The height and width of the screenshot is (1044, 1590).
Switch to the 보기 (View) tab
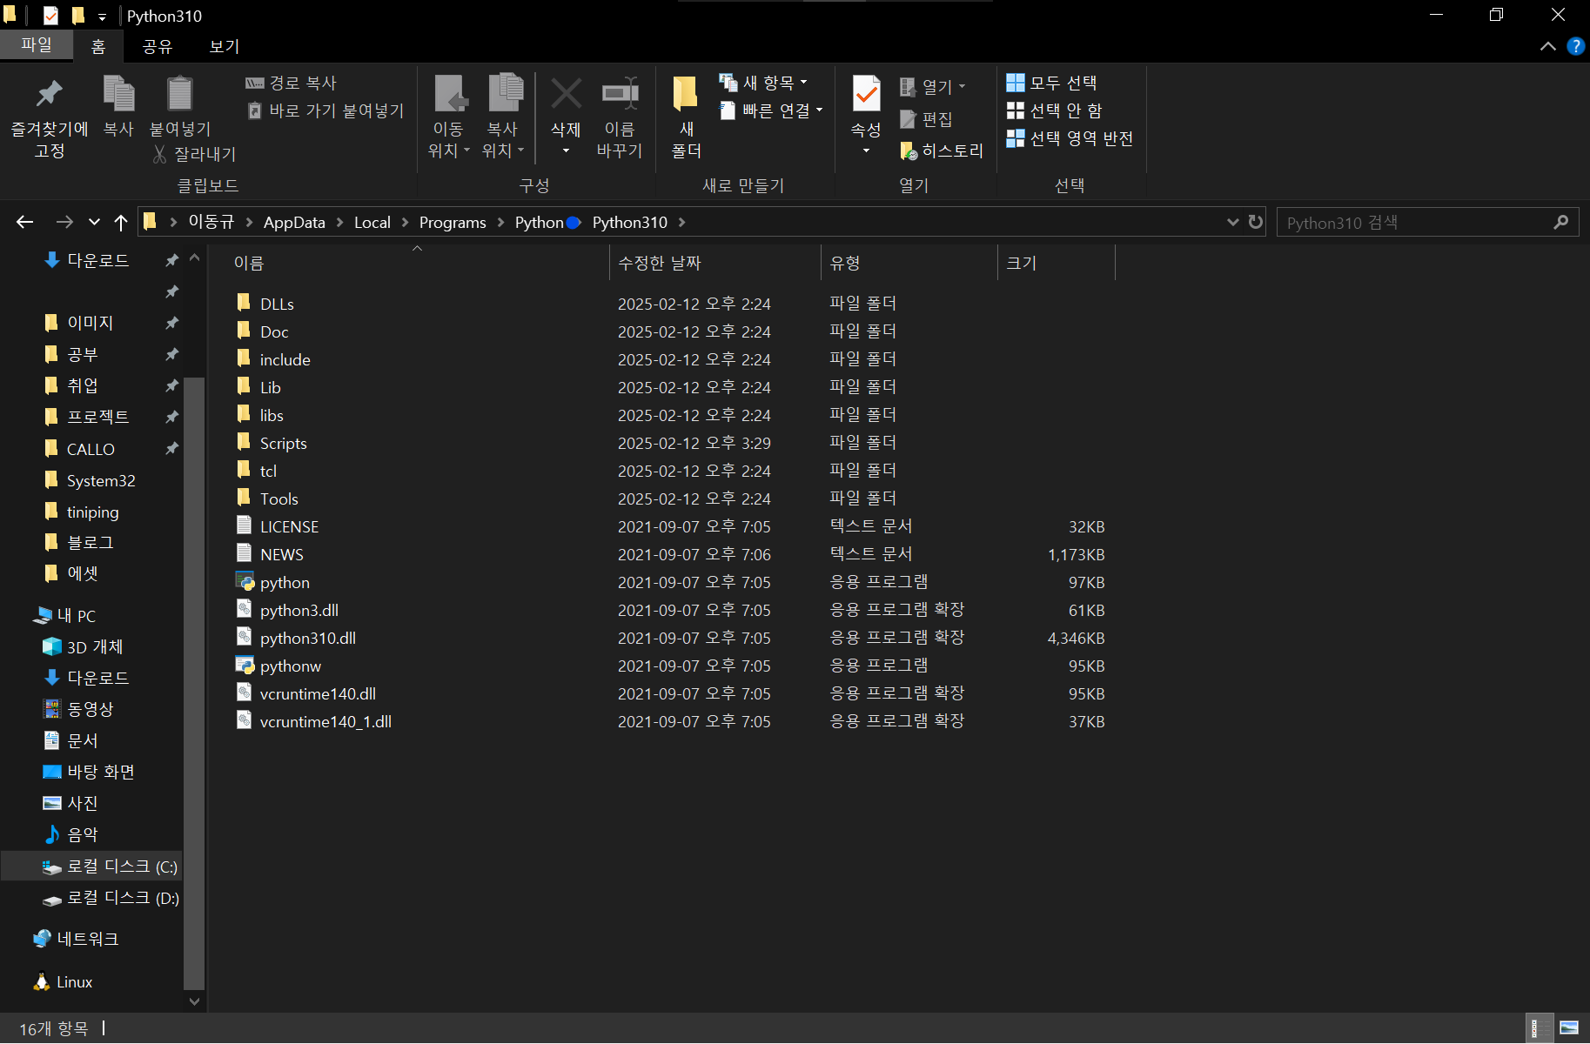point(225,46)
